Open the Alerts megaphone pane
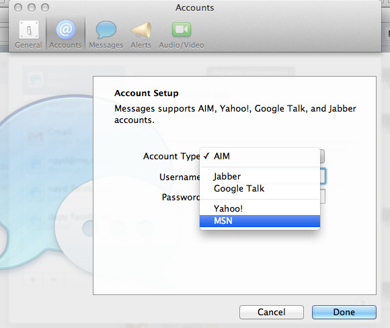 [141, 34]
